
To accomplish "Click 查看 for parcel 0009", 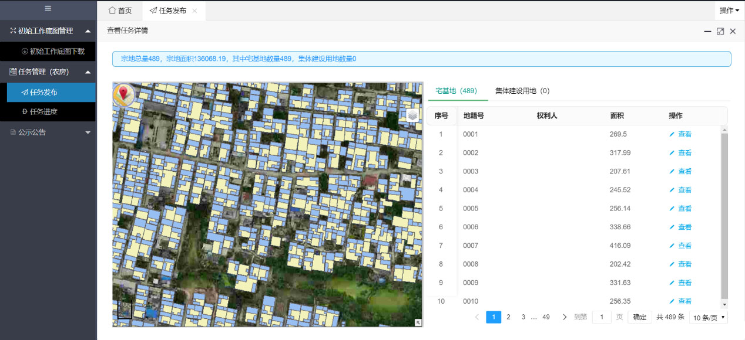I will (x=680, y=283).
